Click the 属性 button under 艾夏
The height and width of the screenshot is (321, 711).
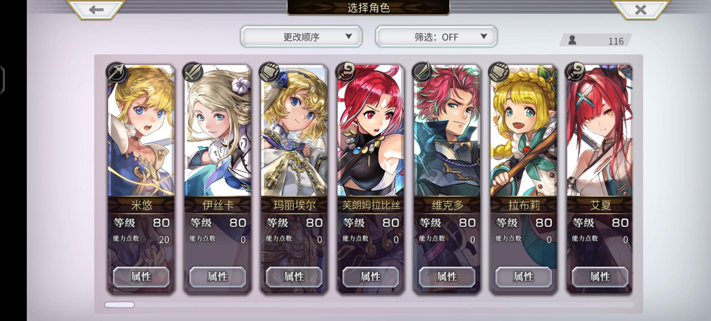[x=600, y=277]
